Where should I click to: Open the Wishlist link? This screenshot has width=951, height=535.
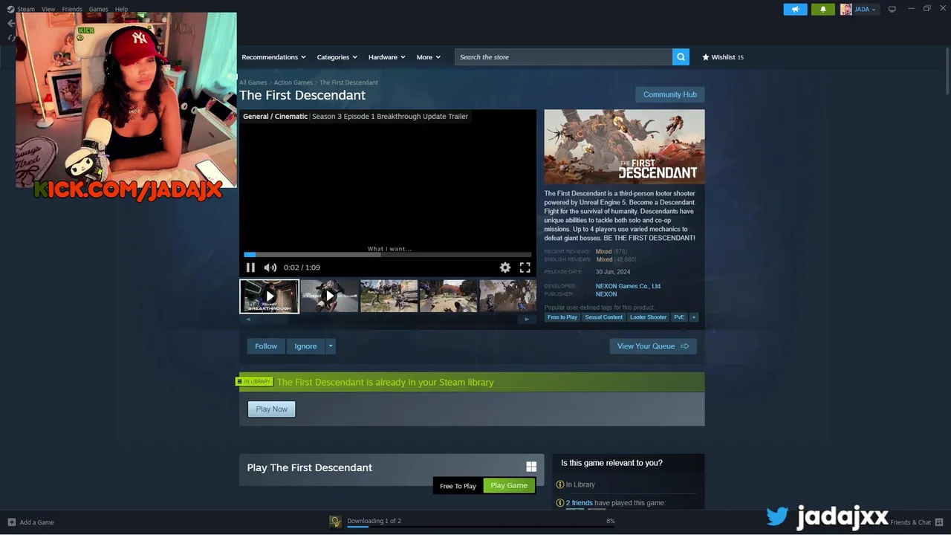coord(723,57)
